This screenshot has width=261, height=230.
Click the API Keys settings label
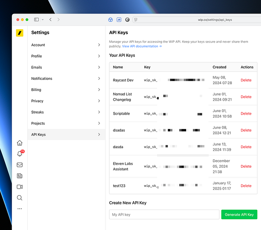pos(38,135)
